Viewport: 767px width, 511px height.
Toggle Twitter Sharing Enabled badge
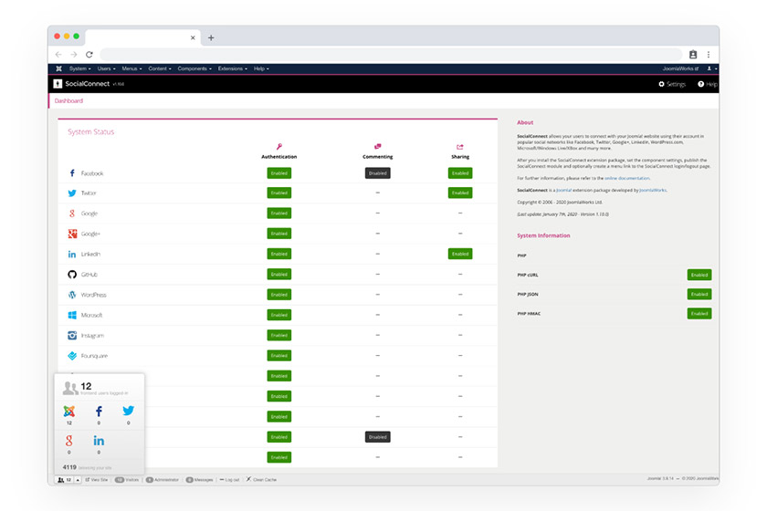click(x=460, y=193)
